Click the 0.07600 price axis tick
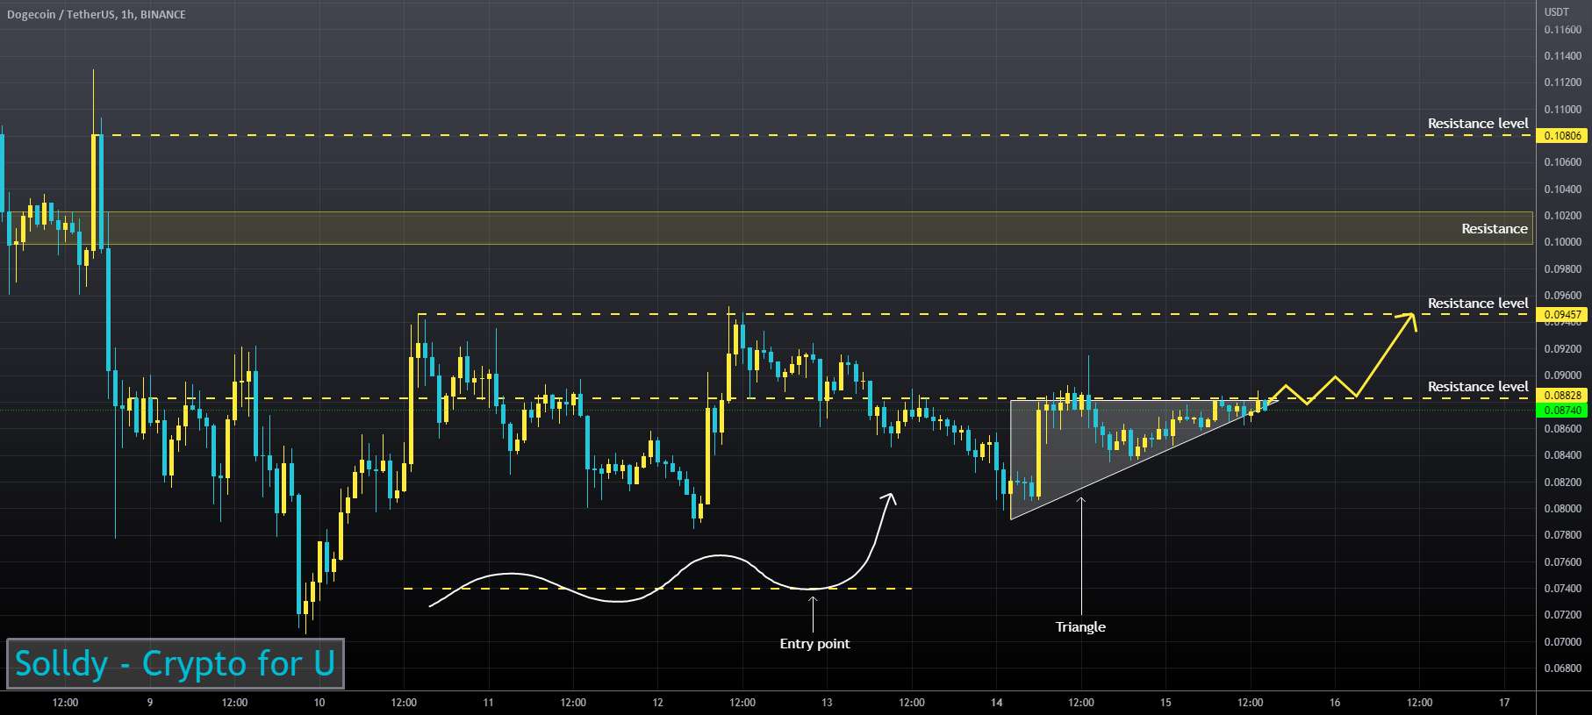Viewport: 1592px width, 715px height. 1562,562
